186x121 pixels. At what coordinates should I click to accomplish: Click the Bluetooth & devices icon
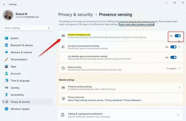click(6, 45)
